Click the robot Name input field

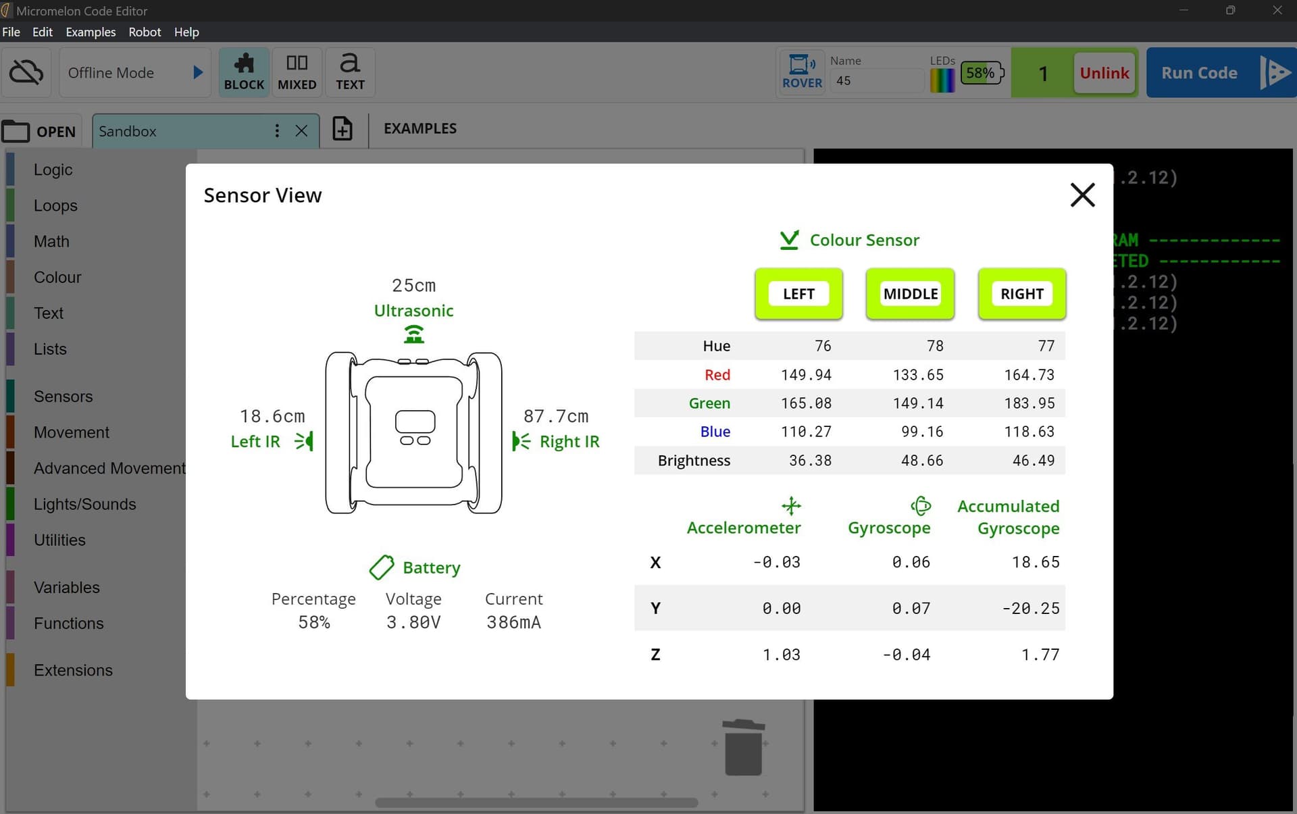click(x=875, y=81)
